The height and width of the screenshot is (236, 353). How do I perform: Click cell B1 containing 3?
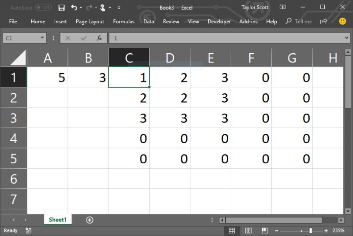click(x=88, y=77)
